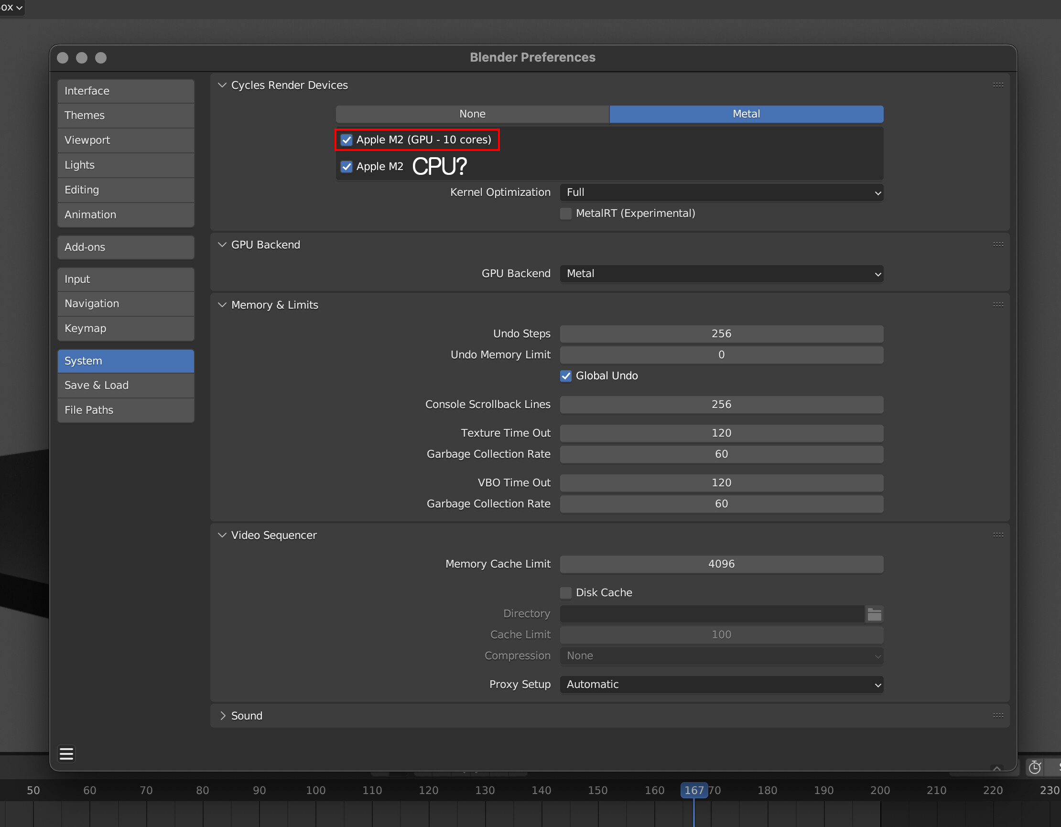The height and width of the screenshot is (827, 1061).
Task: Click the small up arrow at window bottom-right
Action: click(996, 768)
